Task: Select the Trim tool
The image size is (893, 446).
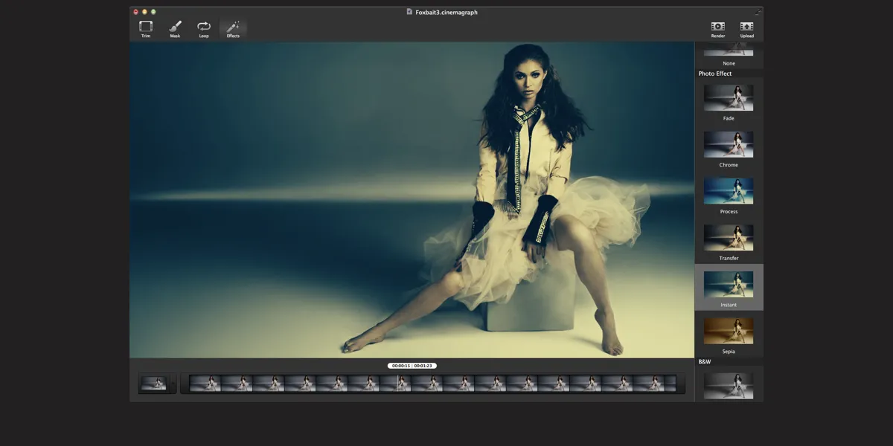Action: click(x=146, y=30)
